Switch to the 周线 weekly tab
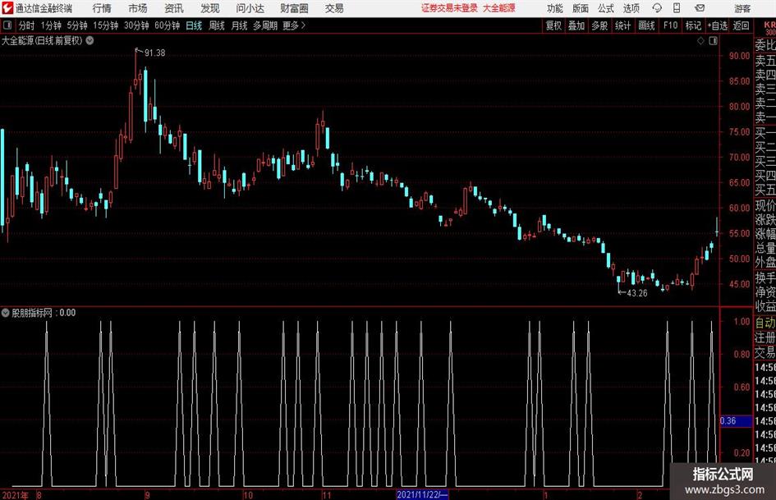776x500 pixels. (x=217, y=25)
